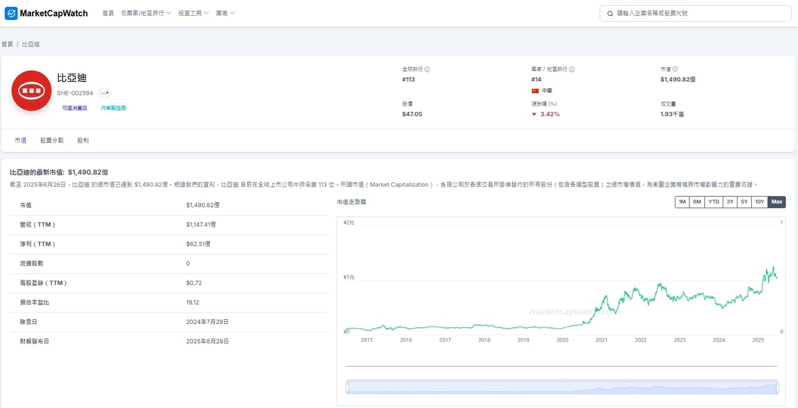Click the 營收（TTM）row label

pyautogui.click(x=38, y=224)
